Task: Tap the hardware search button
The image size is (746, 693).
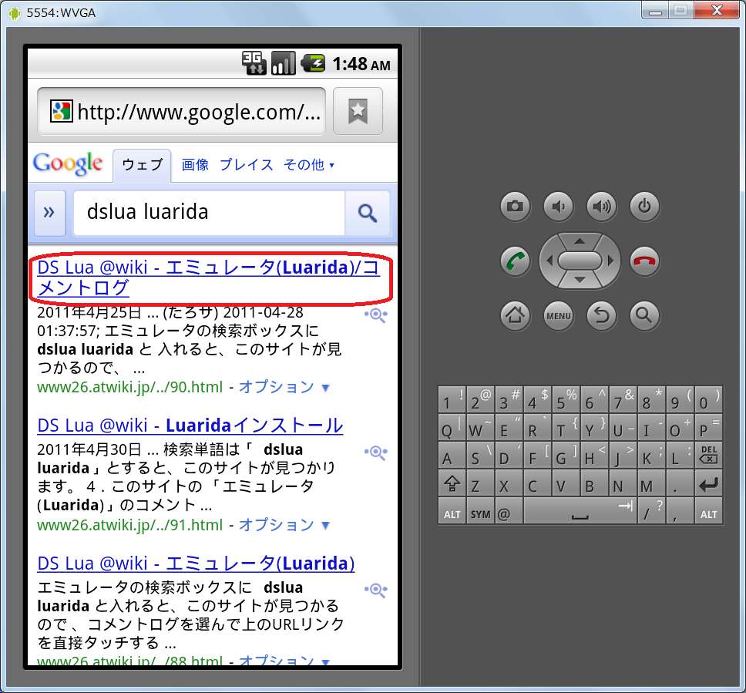Action: click(x=644, y=315)
